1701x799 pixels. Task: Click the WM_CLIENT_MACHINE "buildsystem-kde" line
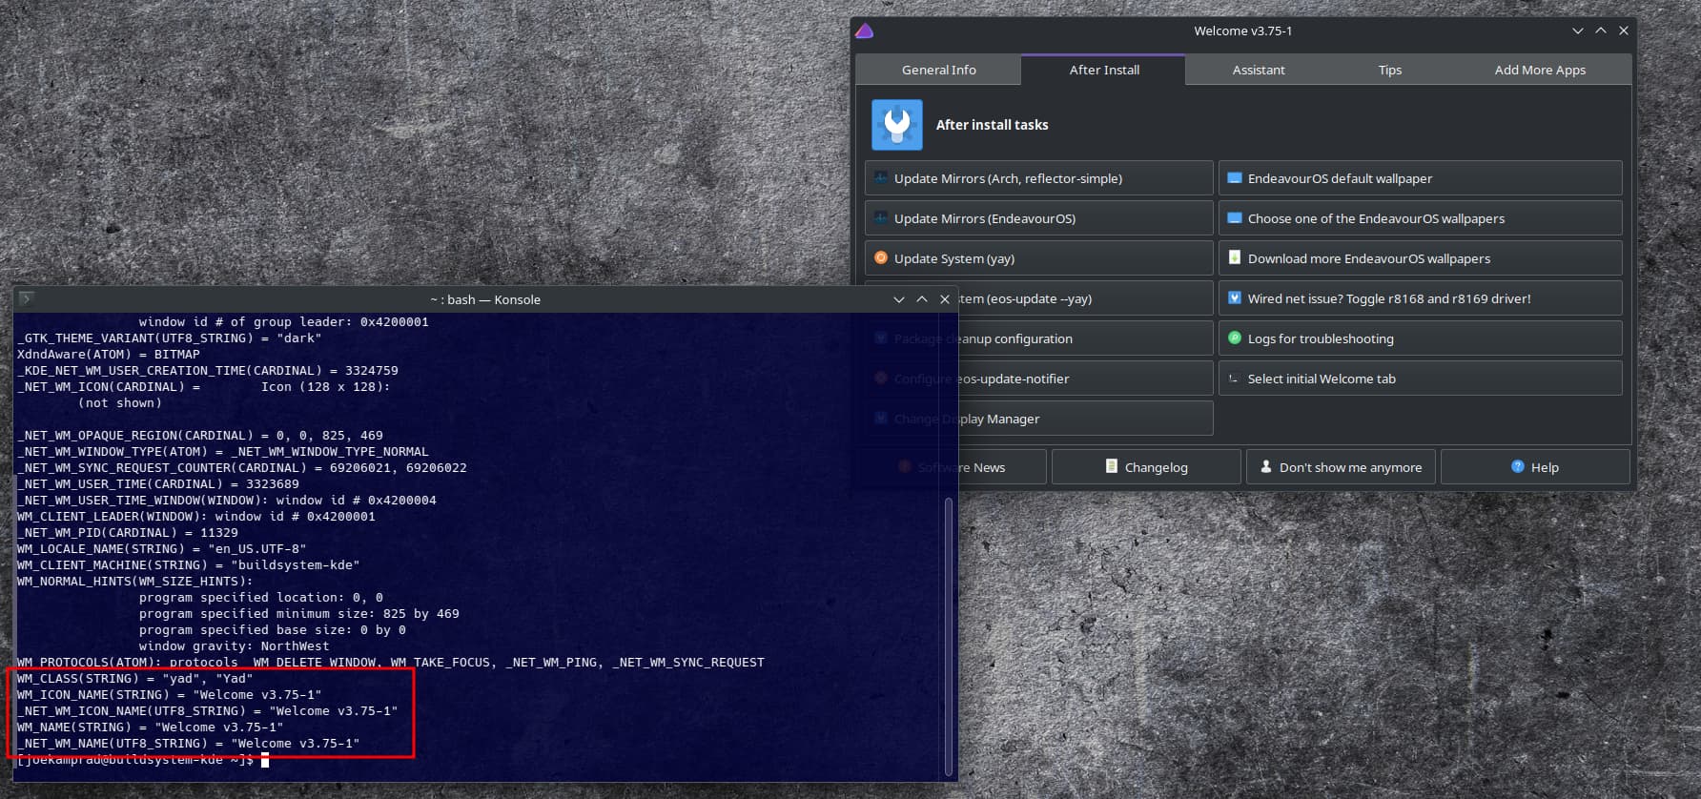(x=189, y=565)
